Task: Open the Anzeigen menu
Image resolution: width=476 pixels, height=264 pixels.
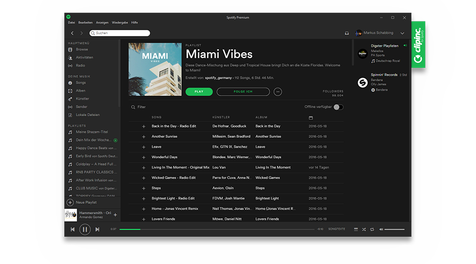Action: pyautogui.click(x=102, y=22)
